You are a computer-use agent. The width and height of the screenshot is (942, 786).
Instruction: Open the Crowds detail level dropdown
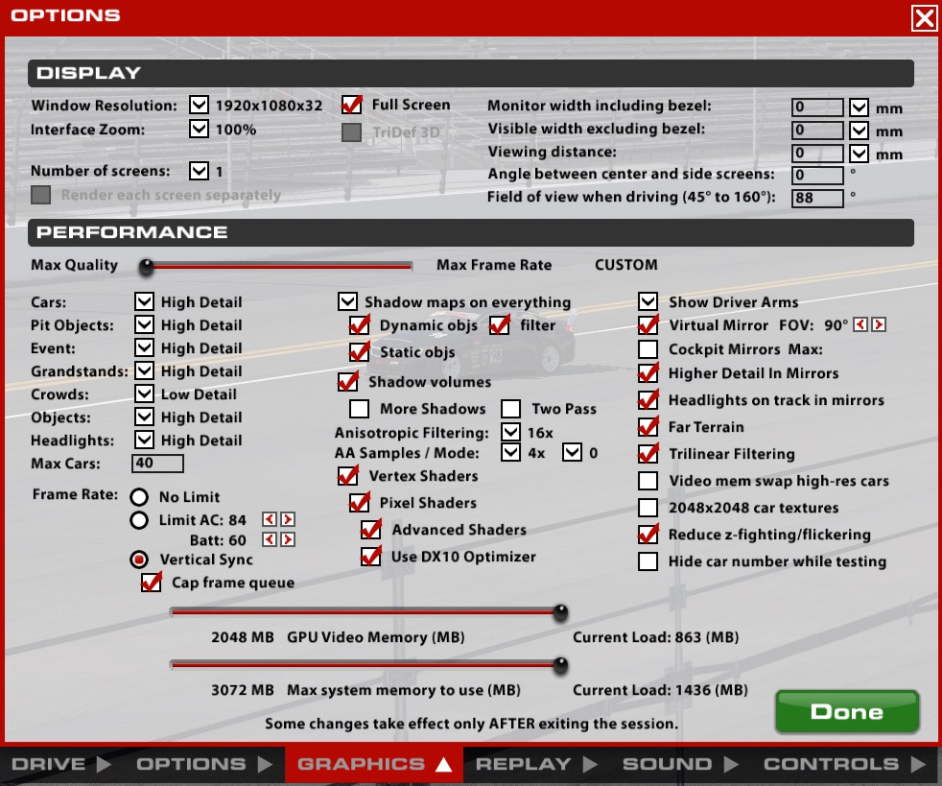(145, 393)
